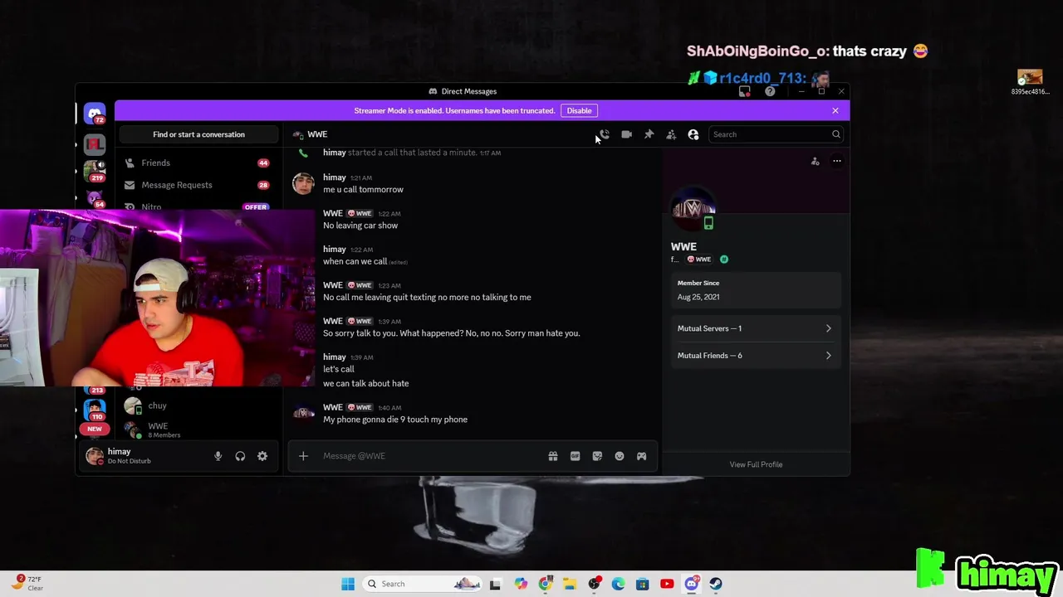Dismiss the Streamer Mode banner
This screenshot has height=597, width=1063.
point(835,110)
